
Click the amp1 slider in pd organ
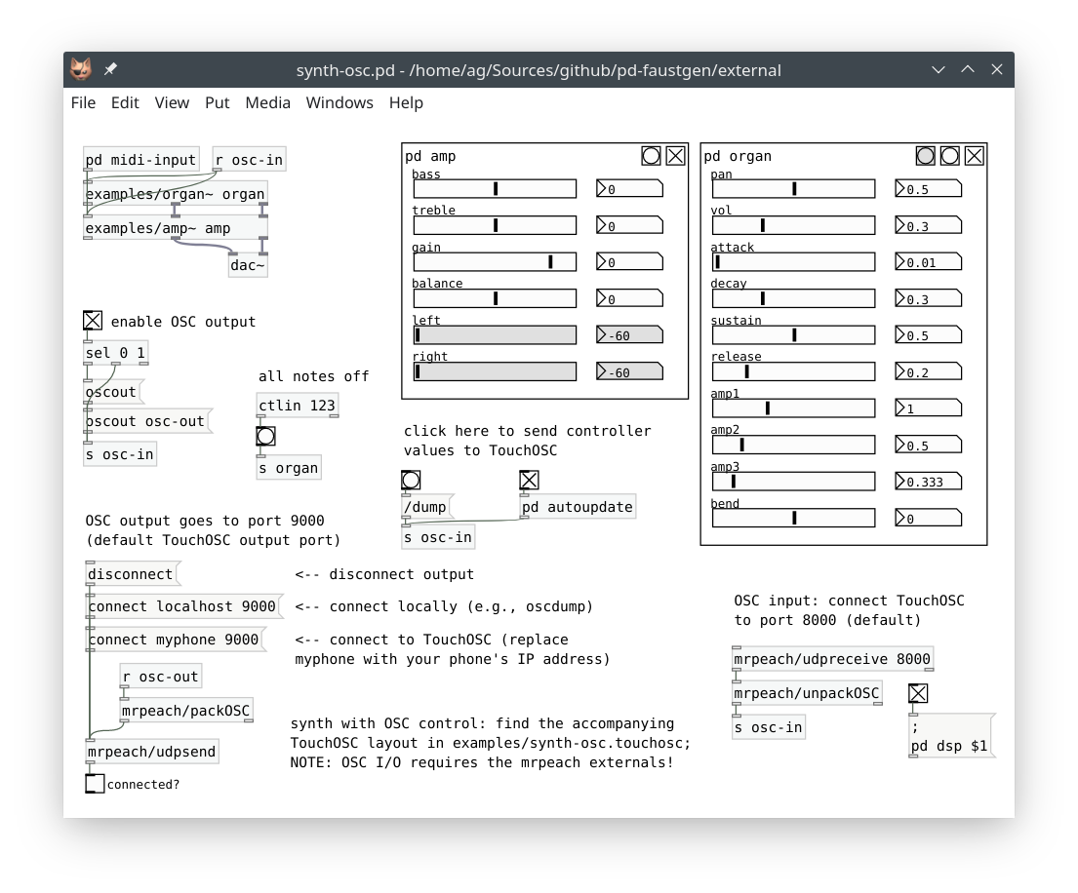(794, 408)
